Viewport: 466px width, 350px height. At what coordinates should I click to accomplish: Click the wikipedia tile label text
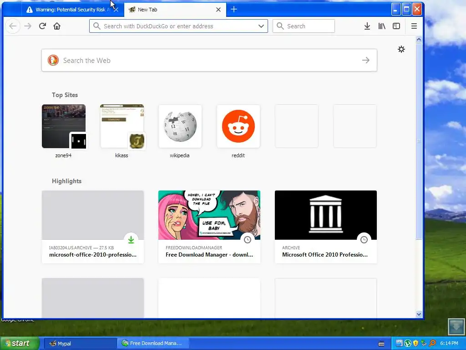pos(179,155)
